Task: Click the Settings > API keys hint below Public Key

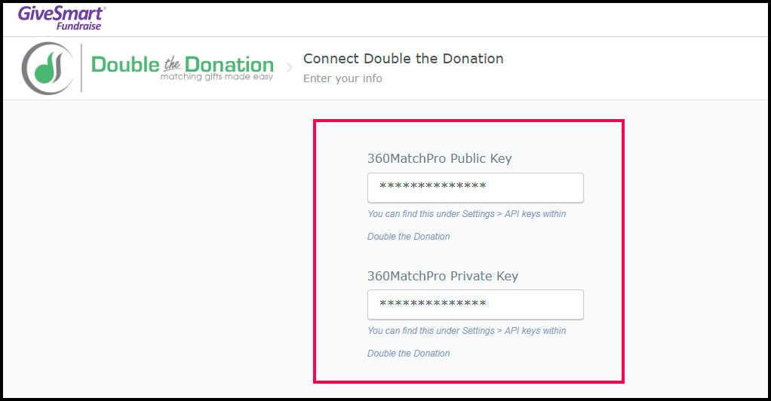Action: 466,214
